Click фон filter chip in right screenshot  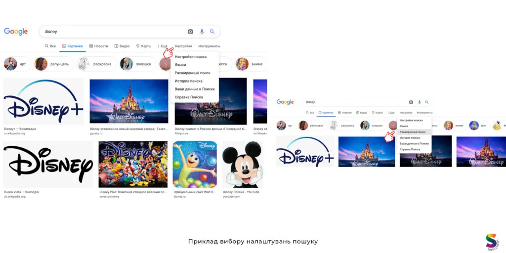point(479,126)
